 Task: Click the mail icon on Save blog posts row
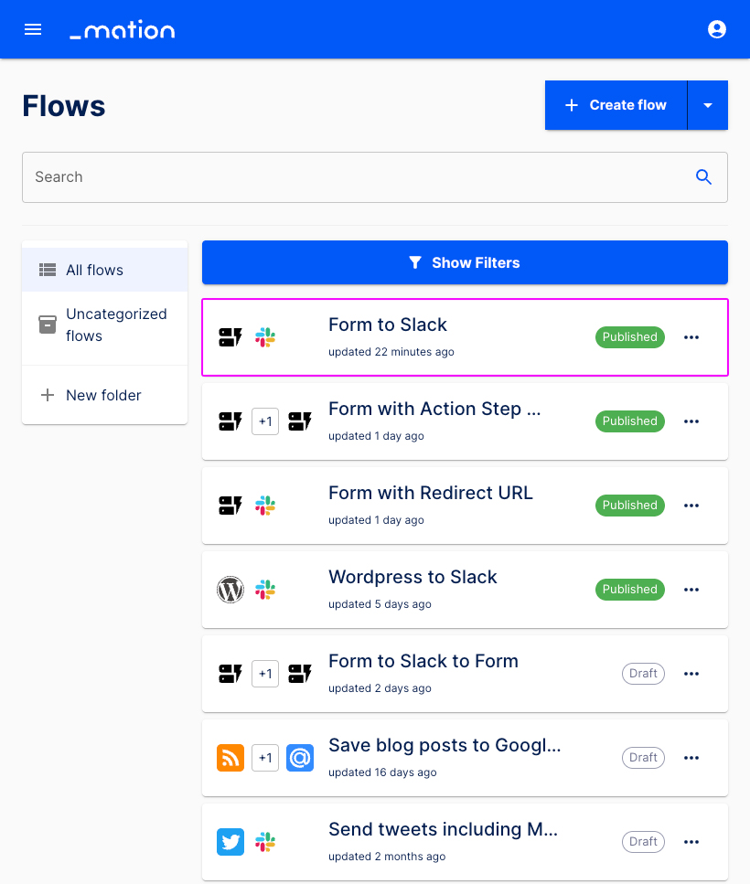coord(300,758)
